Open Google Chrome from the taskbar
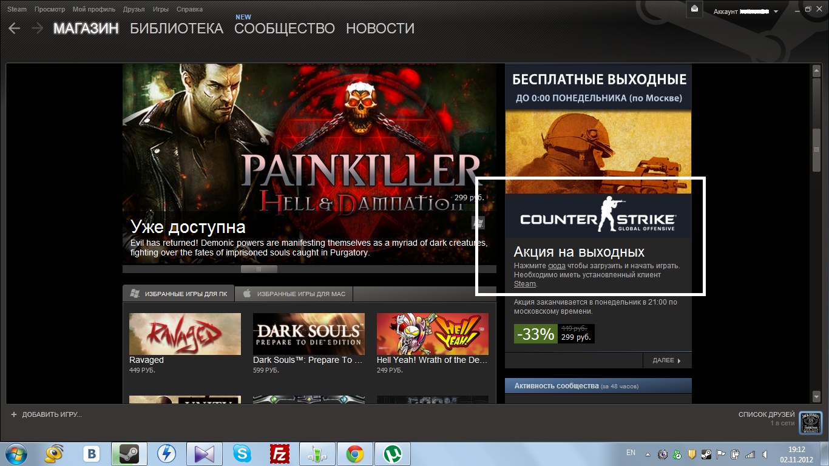The width and height of the screenshot is (829, 466). pos(355,453)
